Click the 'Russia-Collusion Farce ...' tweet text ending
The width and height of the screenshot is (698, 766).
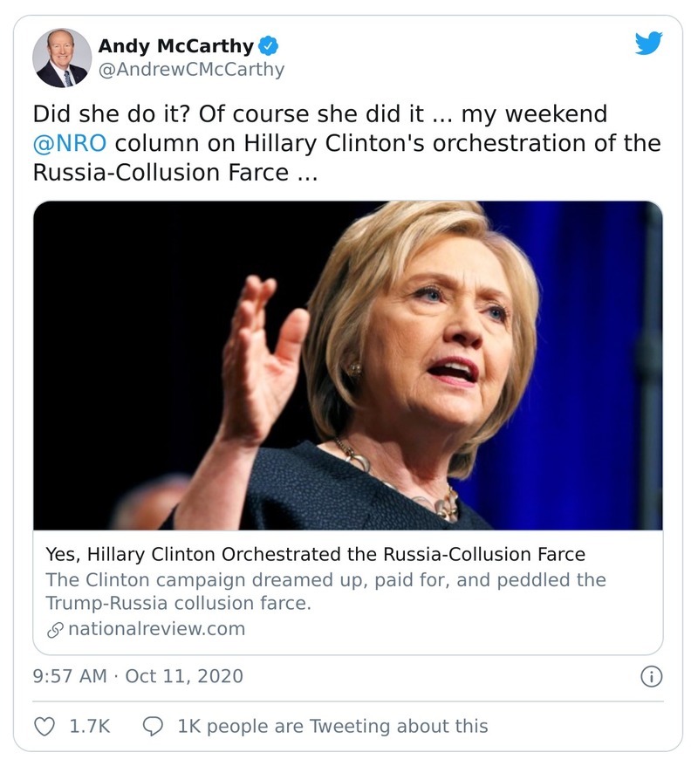(174, 172)
